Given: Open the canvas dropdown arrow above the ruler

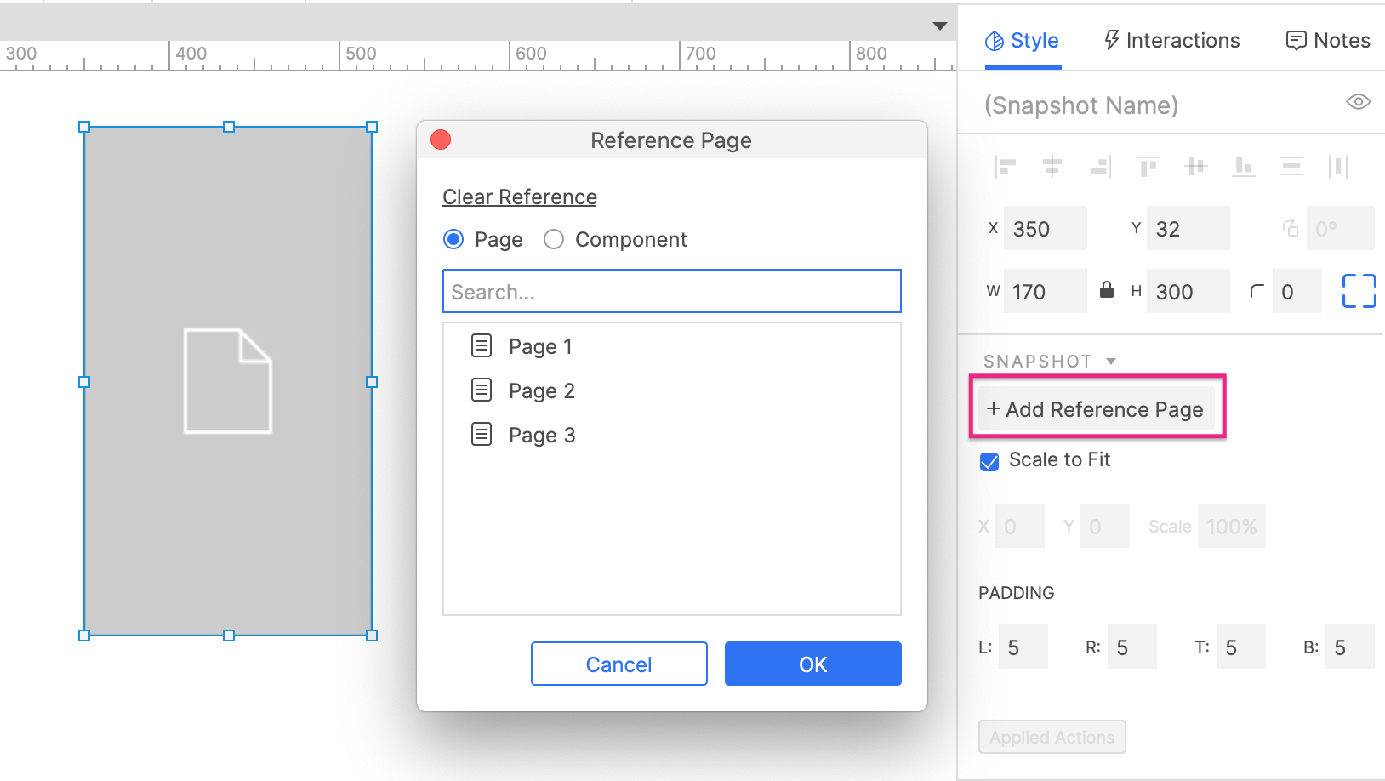Looking at the screenshot, I should [x=938, y=26].
